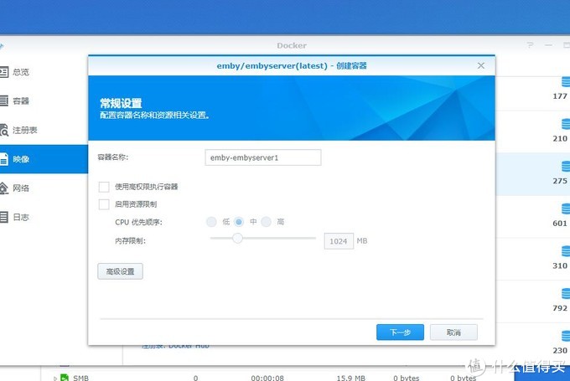Click the database icon above 310
570x381 pixels.
click(x=566, y=251)
